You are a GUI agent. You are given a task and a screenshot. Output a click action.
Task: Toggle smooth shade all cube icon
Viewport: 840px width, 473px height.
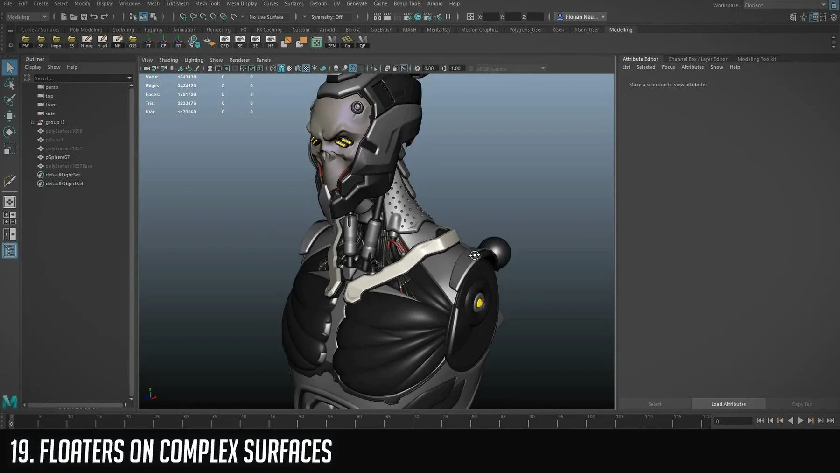pos(281,68)
